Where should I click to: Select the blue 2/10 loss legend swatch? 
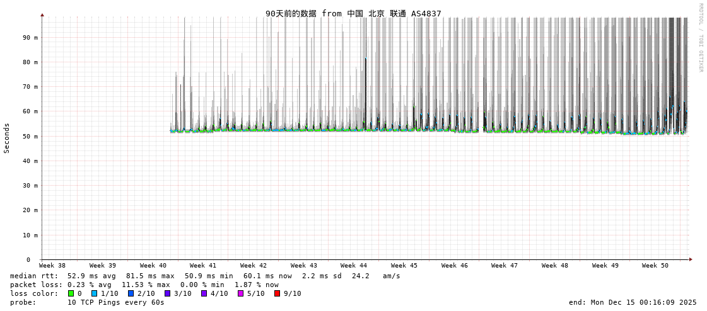131,293
